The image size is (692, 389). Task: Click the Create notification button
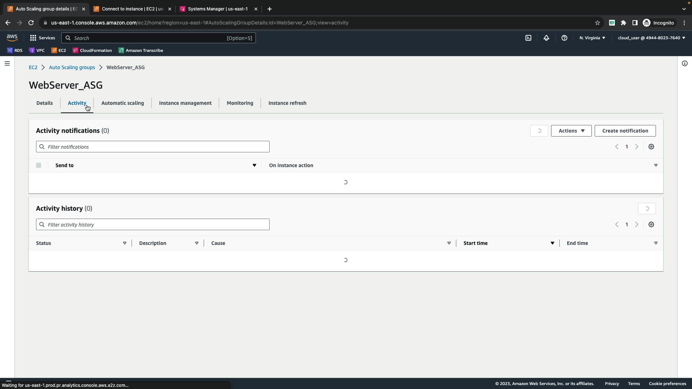coord(625,131)
